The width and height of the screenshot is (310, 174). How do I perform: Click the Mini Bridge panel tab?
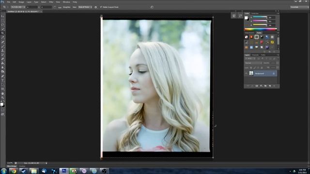pyautogui.click(x=12, y=166)
